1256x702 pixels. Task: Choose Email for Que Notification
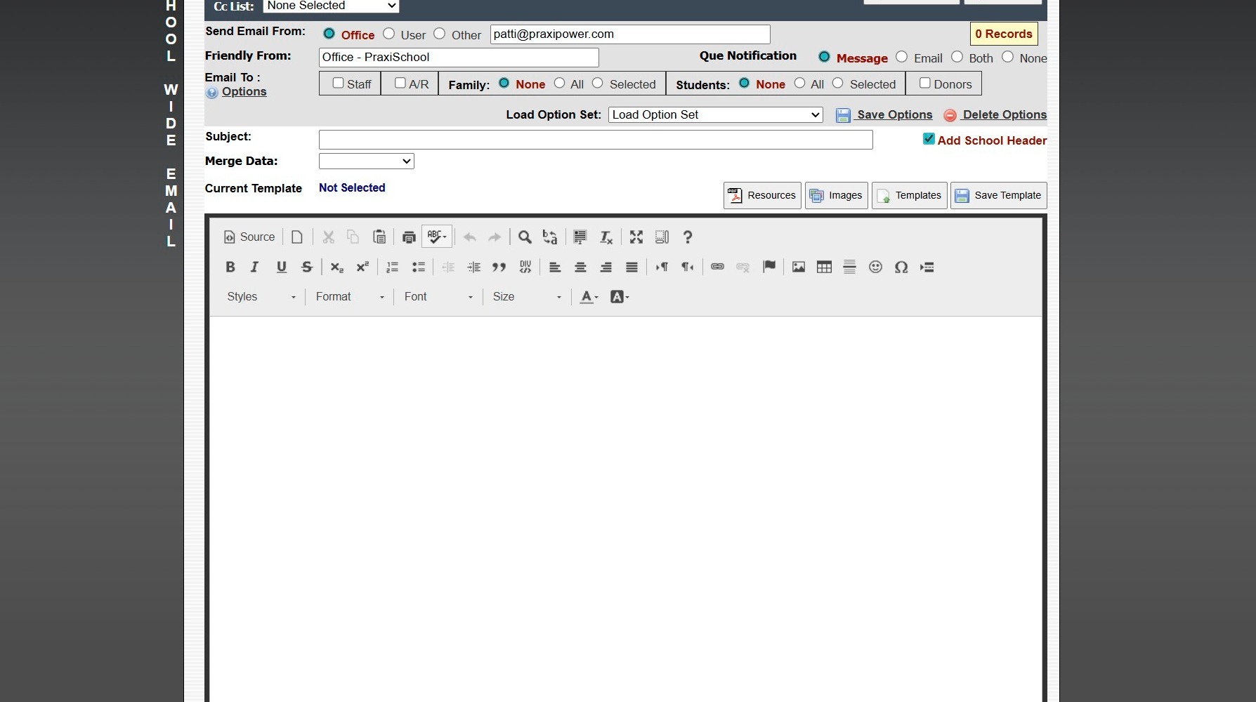pyautogui.click(x=901, y=57)
